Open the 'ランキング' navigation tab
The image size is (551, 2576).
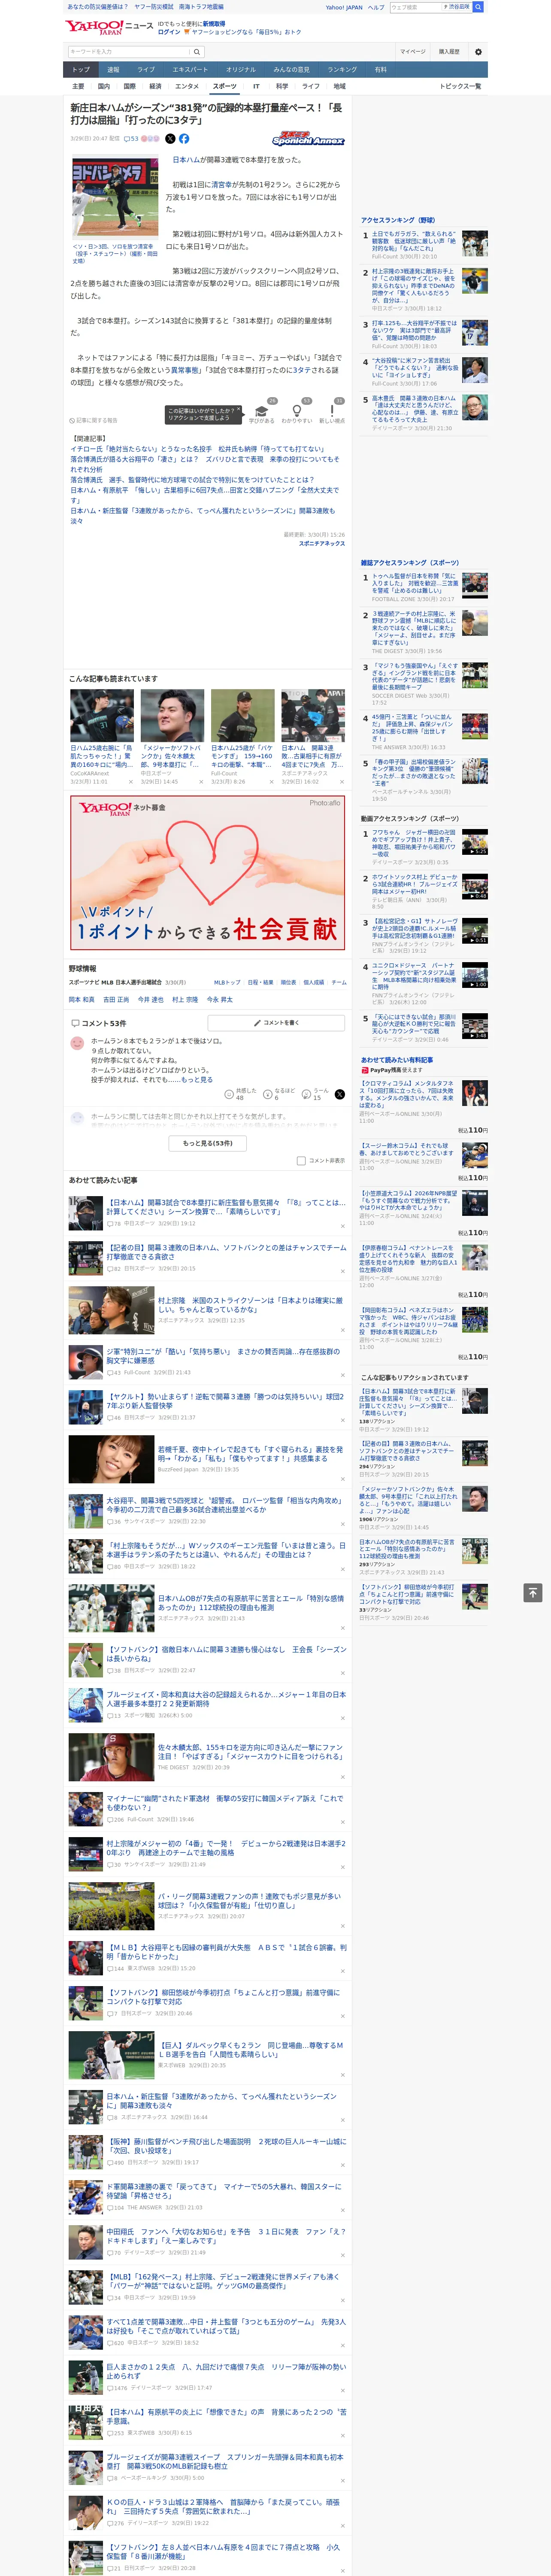click(342, 70)
